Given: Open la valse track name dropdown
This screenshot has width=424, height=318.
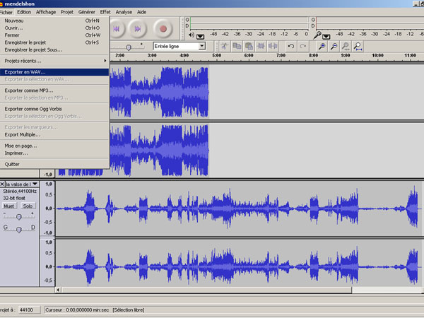Looking at the screenshot, I should tap(35, 184).
